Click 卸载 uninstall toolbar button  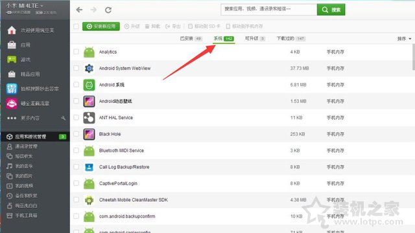click(x=152, y=26)
